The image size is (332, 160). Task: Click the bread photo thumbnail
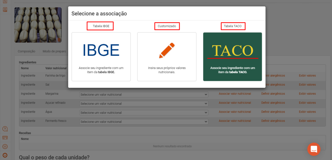click(38, 25)
